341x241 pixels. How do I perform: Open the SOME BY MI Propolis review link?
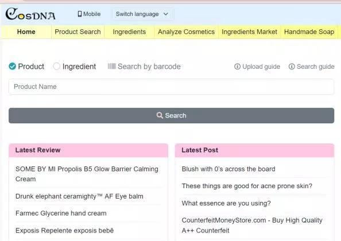pyautogui.click(x=87, y=174)
